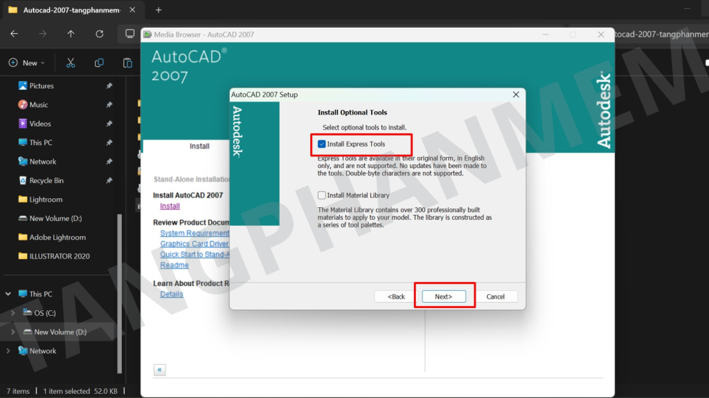Click the Copy icon in Explorer toolbar
The width and height of the screenshot is (709, 398).
click(x=99, y=63)
